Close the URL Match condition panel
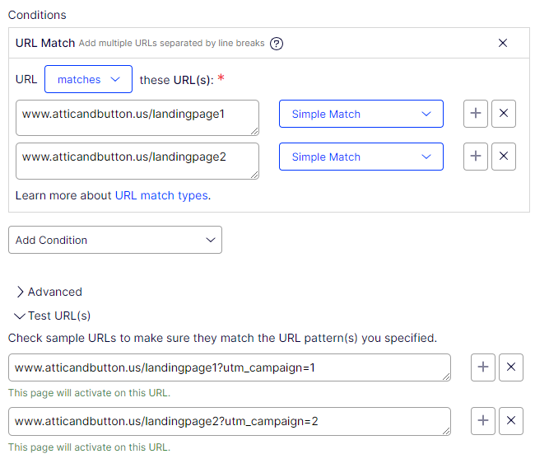535x468 pixels. (x=503, y=43)
